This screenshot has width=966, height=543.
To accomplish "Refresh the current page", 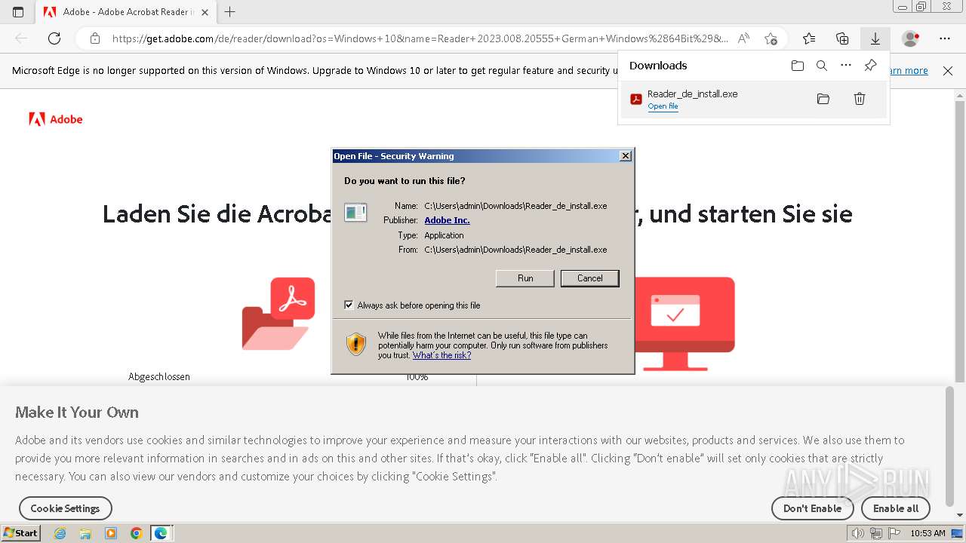I will click(x=54, y=38).
